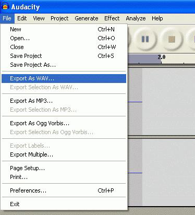Select Export As WAV... entry
The height and width of the screenshot is (215, 195).
64,78
